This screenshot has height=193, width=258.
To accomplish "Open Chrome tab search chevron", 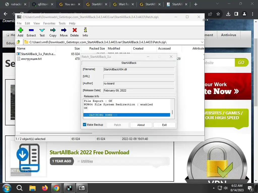I will pyautogui.click(x=217, y=4).
